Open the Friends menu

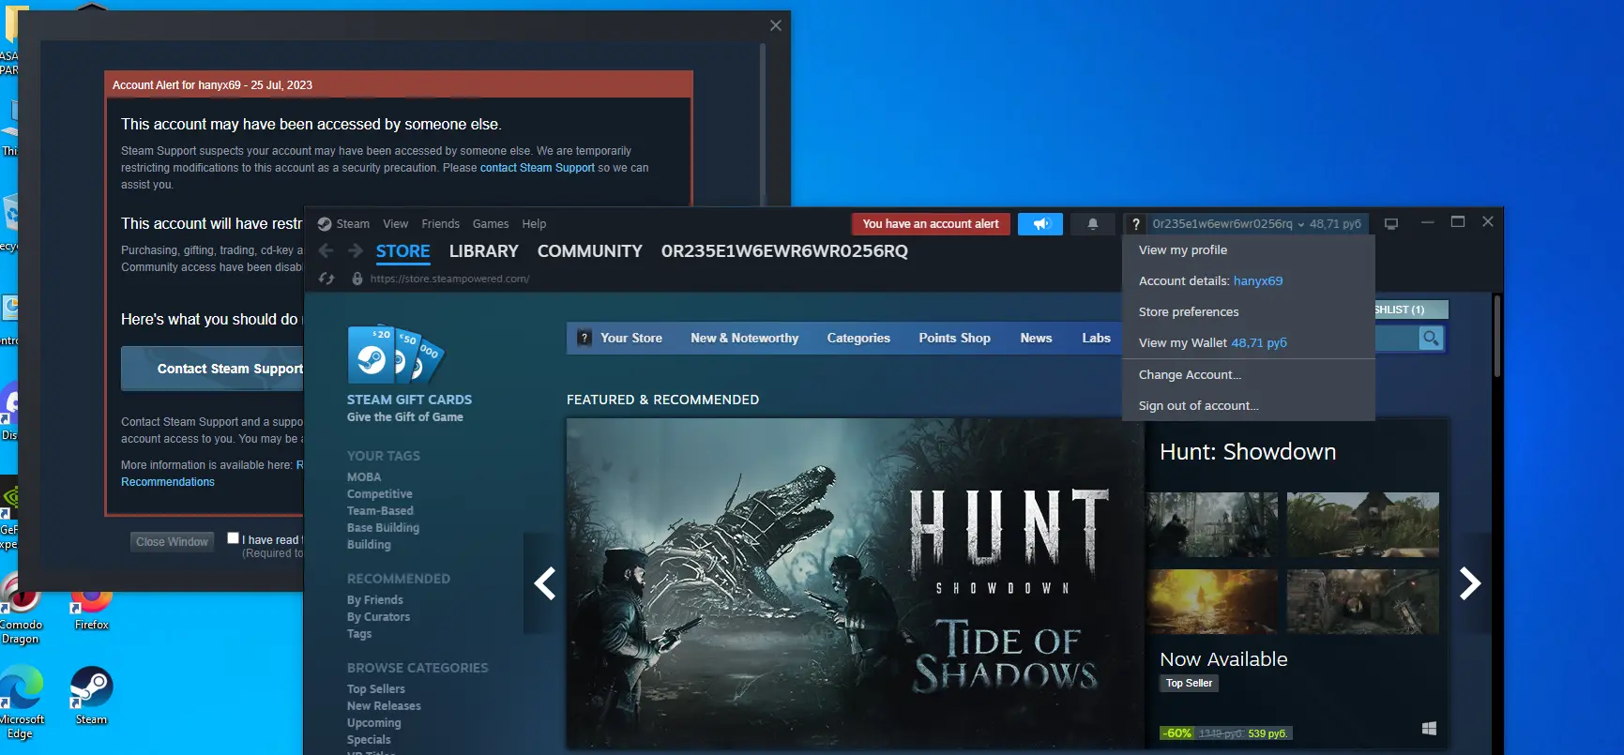(440, 224)
